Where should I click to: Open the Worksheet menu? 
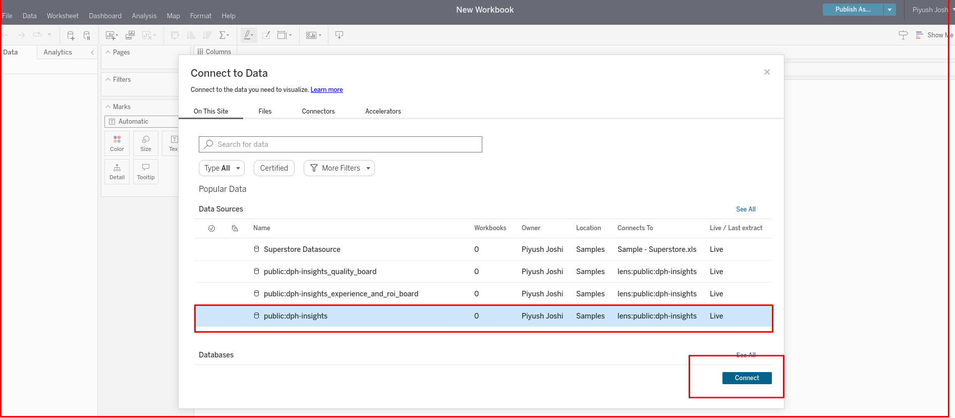click(63, 16)
